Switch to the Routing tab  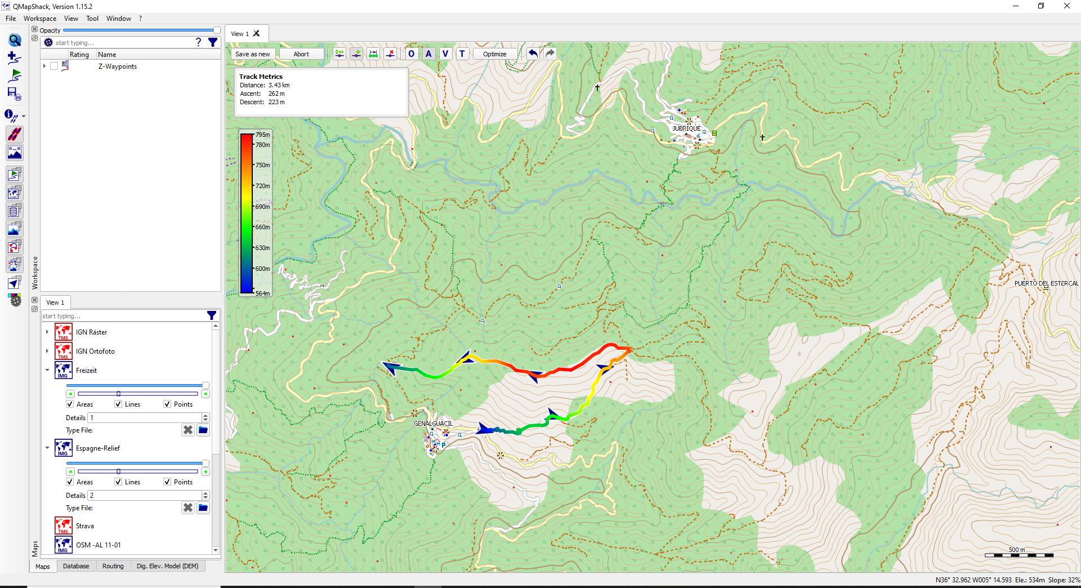[x=113, y=566]
